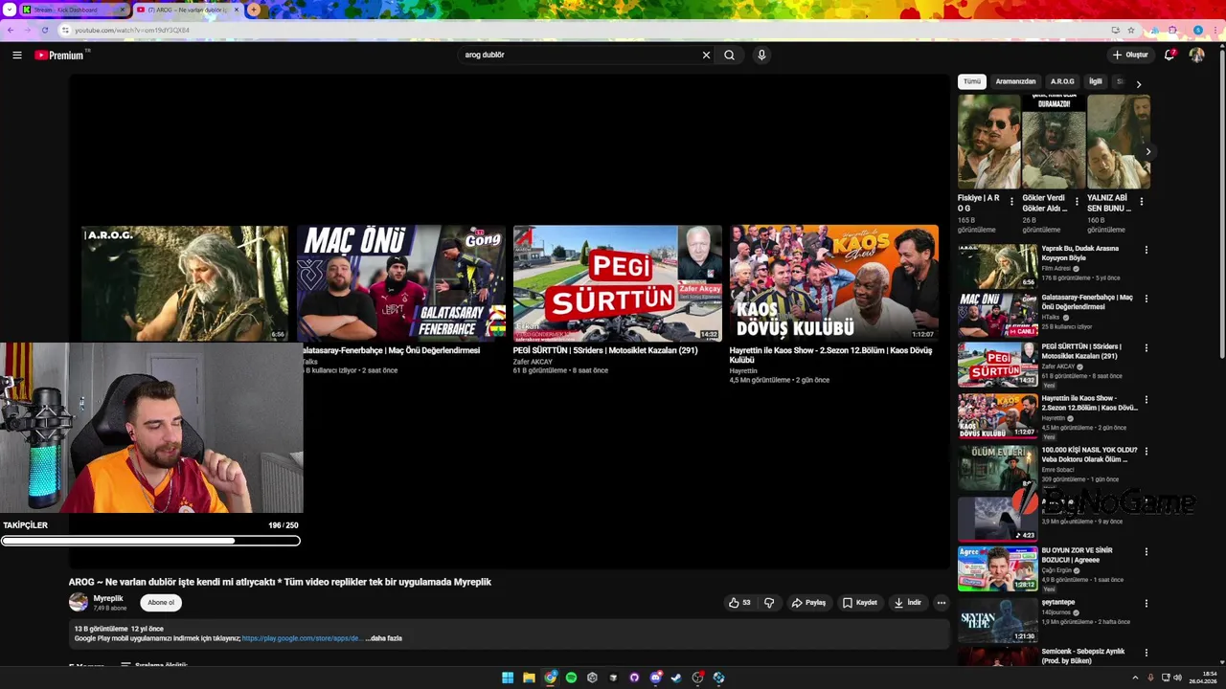Open the MAÇ ÖNÜ end-screen thumbnail
Image resolution: width=1226 pixels, height=689 pixels.
tap(401, 283)
